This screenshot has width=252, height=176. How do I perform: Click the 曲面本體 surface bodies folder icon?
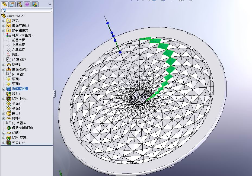pyautogui.click(x=8, y=25)
